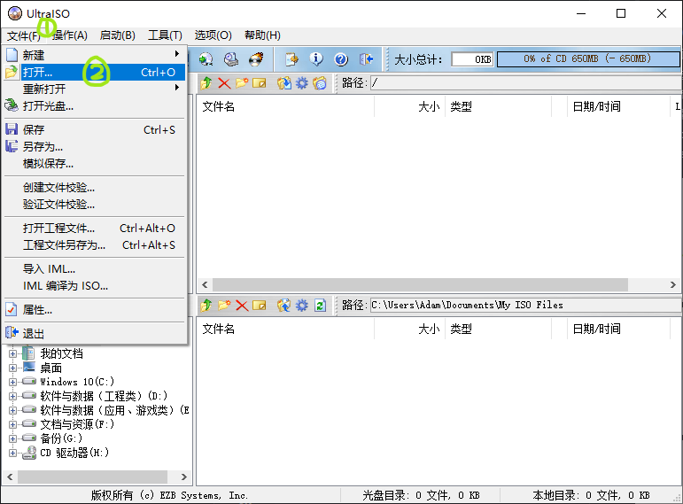Select 另存为... menu entry

click(x=43, y=147)
